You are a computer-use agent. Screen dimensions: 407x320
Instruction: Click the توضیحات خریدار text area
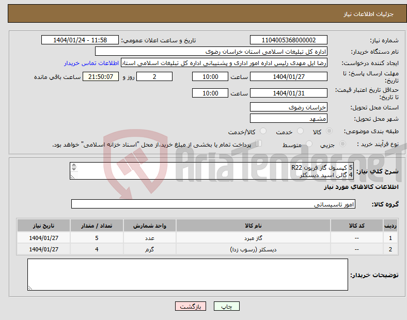(187, 275)
